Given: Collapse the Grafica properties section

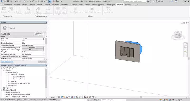Looking at the screenshot, I should pos(44,36).
